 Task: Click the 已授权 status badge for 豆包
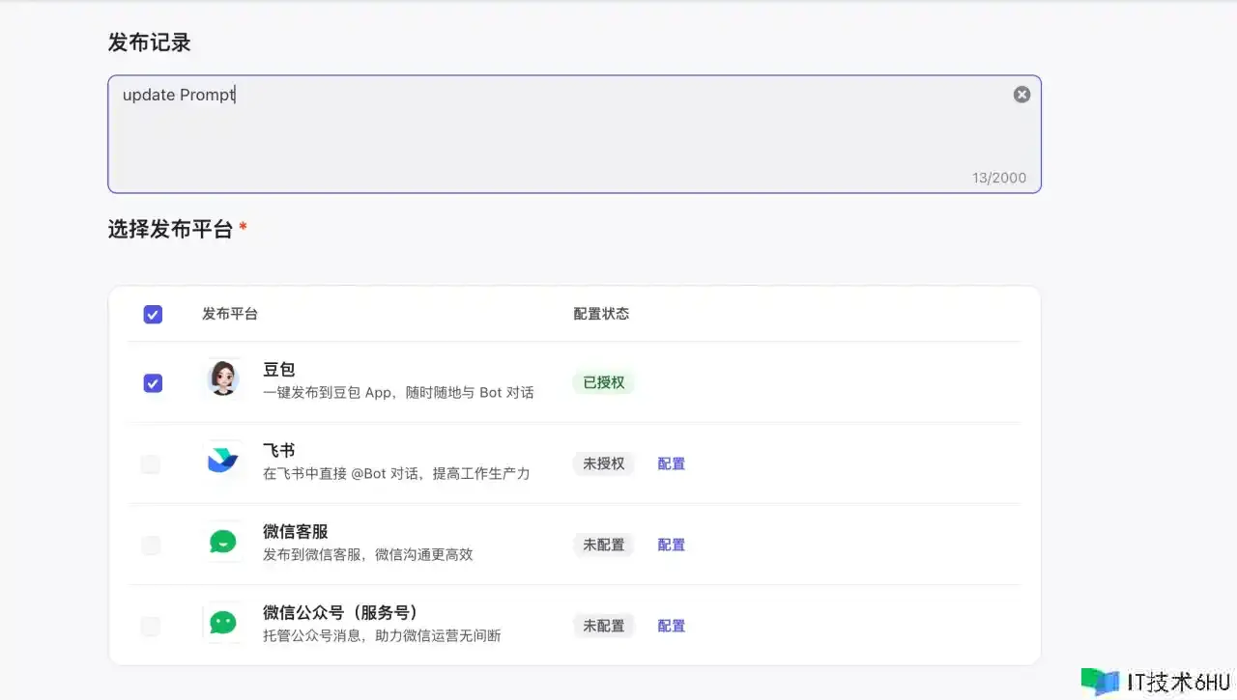click(x=604, y=382)
